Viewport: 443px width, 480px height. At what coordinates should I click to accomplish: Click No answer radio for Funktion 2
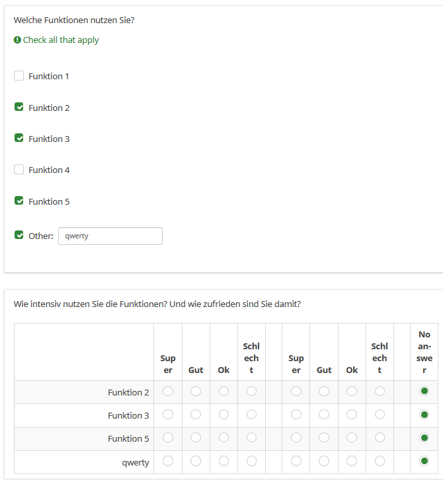[424, 392]
